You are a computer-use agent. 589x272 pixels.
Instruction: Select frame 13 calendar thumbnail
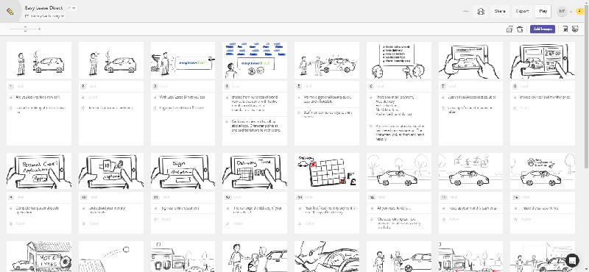pyautogui.click(x=327, y=171)
